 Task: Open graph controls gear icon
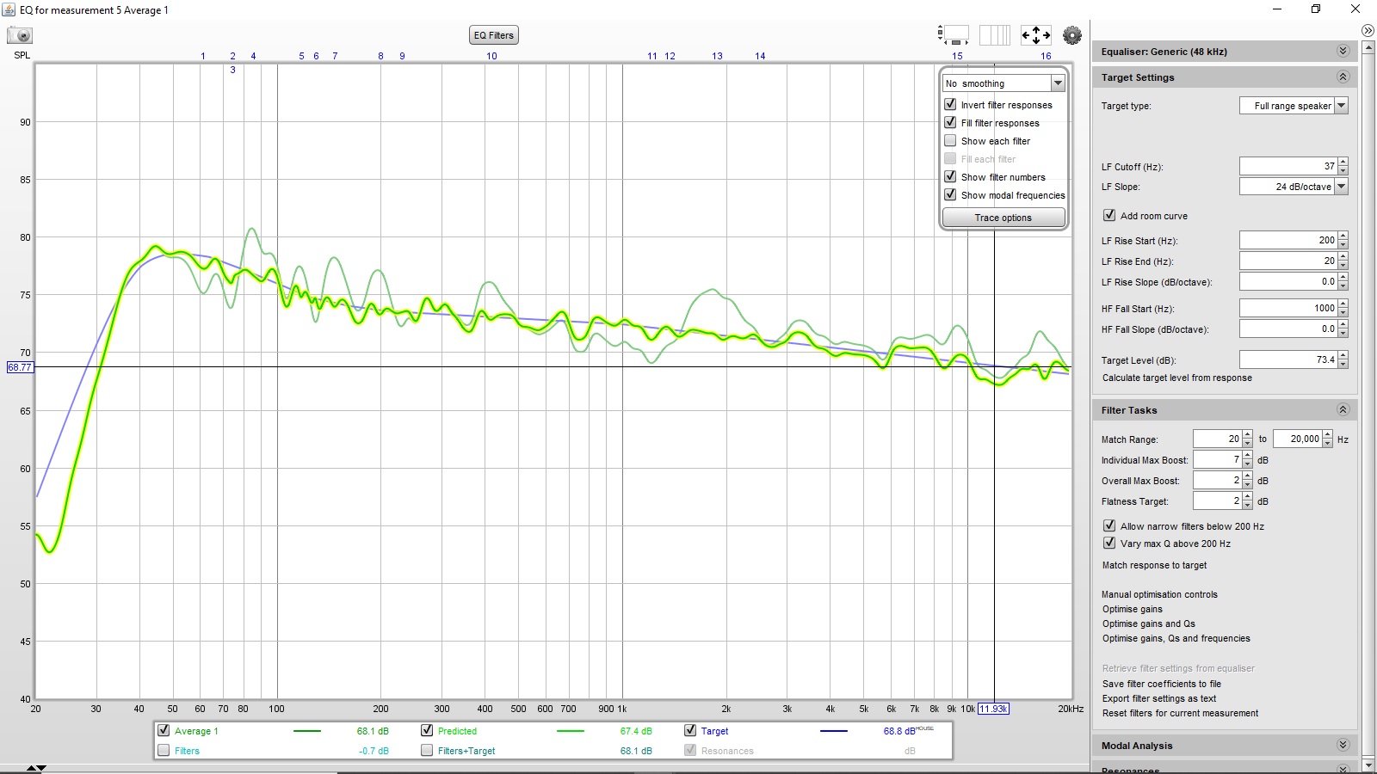pos(1072,35)
